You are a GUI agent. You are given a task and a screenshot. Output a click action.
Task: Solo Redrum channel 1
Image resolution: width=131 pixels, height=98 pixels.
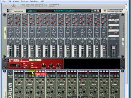(19, 71)
